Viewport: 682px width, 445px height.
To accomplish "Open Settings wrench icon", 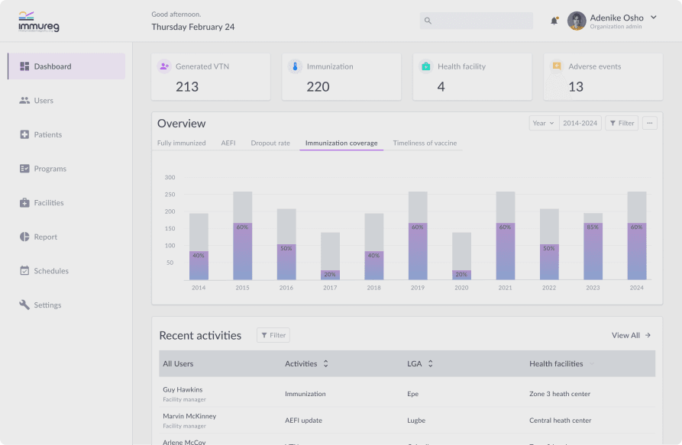I will coord(24,305).
